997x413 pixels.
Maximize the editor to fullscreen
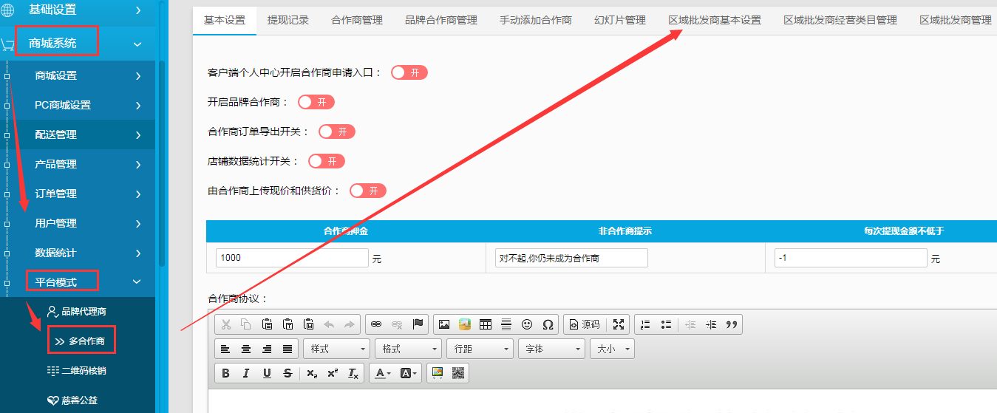619,324
